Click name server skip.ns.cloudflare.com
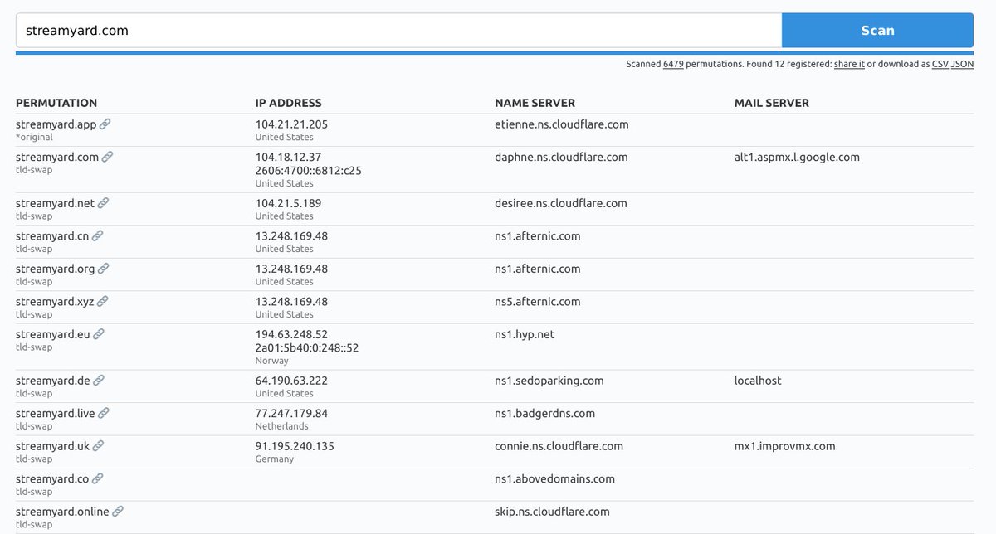This screenshot has width=996, height=534. (552, 512)
